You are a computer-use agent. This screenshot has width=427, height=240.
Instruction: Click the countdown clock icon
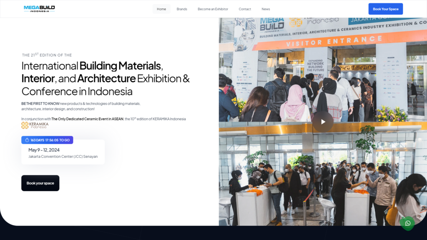click(x=27, y=140)
